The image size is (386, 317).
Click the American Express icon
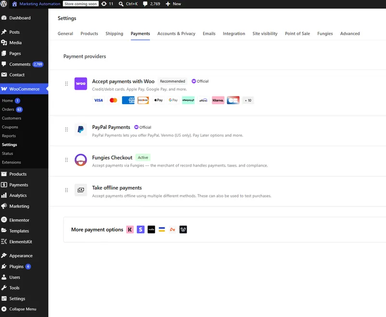128,100
